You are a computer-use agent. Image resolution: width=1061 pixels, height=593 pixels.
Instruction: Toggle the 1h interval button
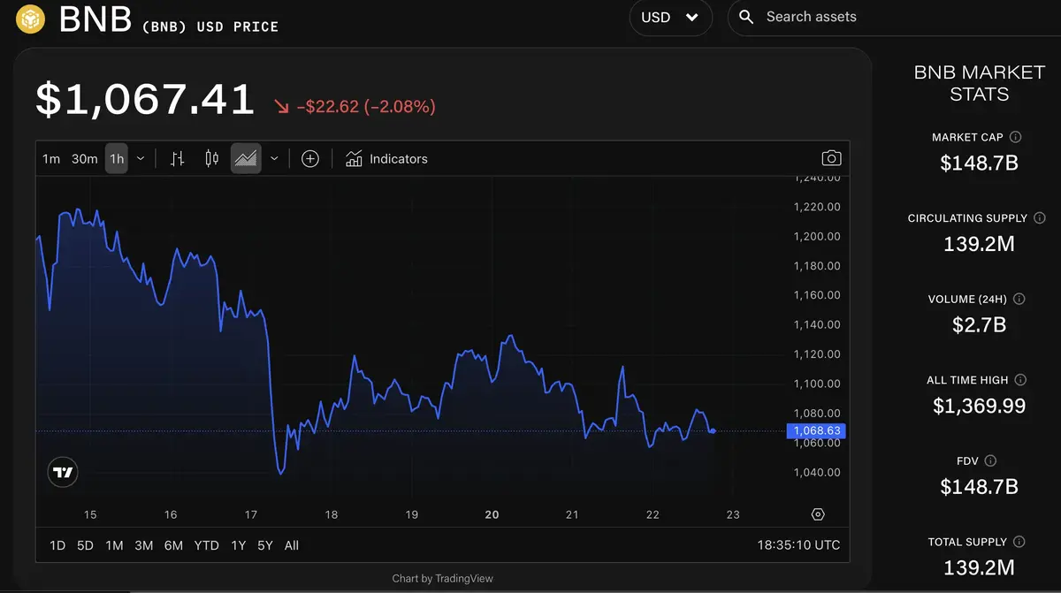pyautogui.click(x=116, y=159)
